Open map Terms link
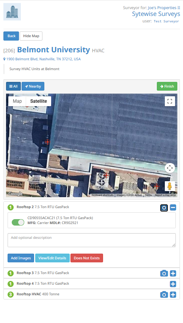The image size is (183, 323). click(148, 195)
